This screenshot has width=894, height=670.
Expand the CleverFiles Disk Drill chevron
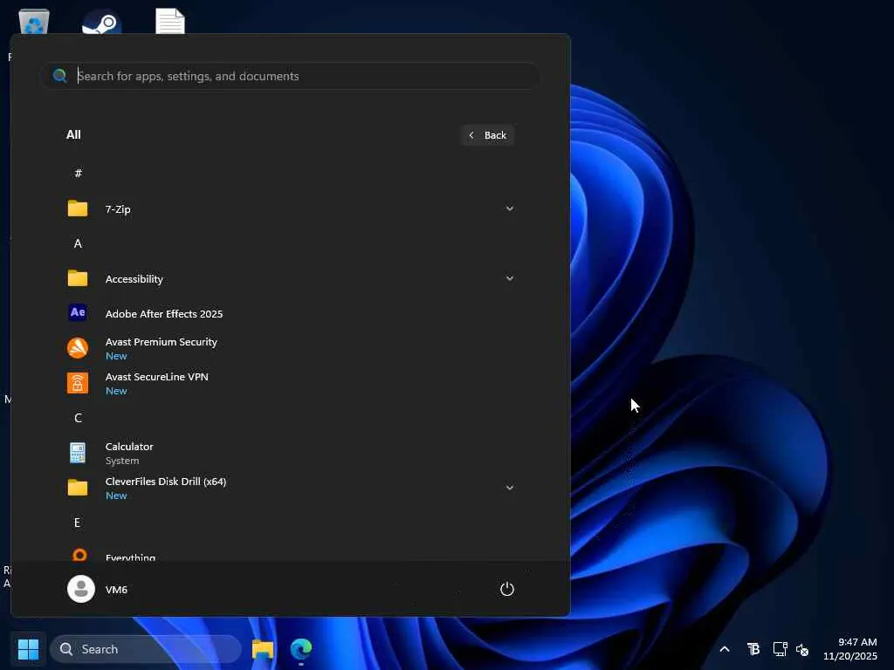pos(510,488)
